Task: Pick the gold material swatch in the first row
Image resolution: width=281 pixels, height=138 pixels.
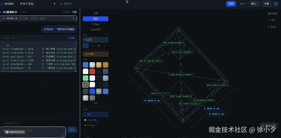Action: pos(99,65)
